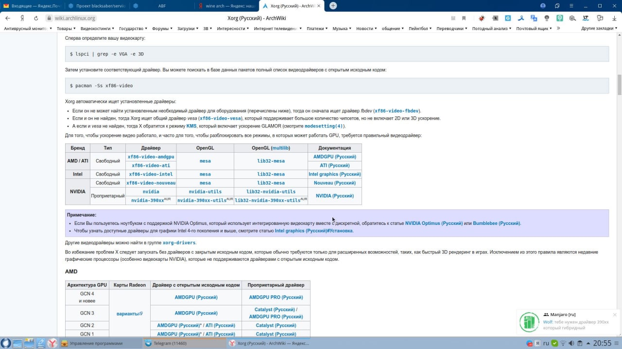Screen dimensions: 622x349
Task: Switch to 'Входящие — Яндекс.Почта' tab
Action: click(x=32, y=6)
